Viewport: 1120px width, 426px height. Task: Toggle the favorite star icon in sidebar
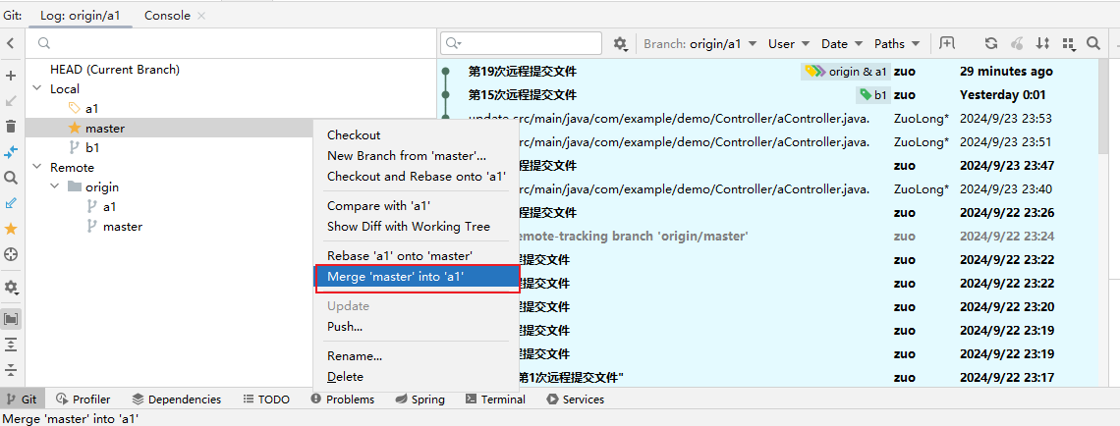11,229
